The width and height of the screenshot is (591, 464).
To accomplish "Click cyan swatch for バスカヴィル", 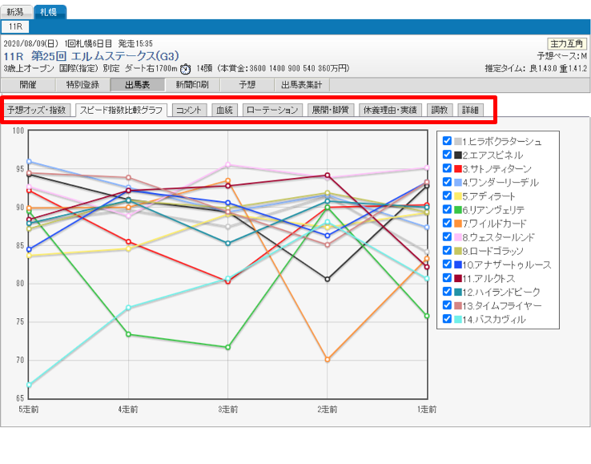I will (x=458, y=320).
